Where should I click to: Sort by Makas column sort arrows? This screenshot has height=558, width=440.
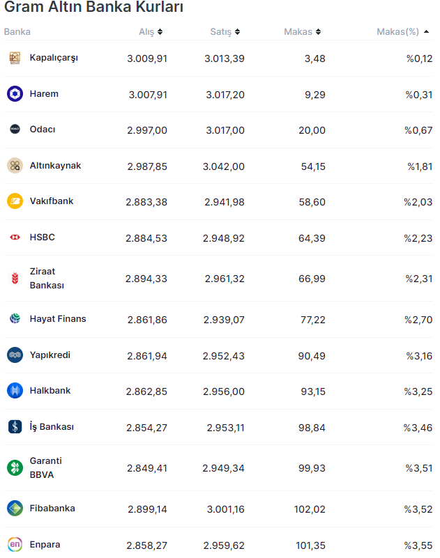(318, 32)
